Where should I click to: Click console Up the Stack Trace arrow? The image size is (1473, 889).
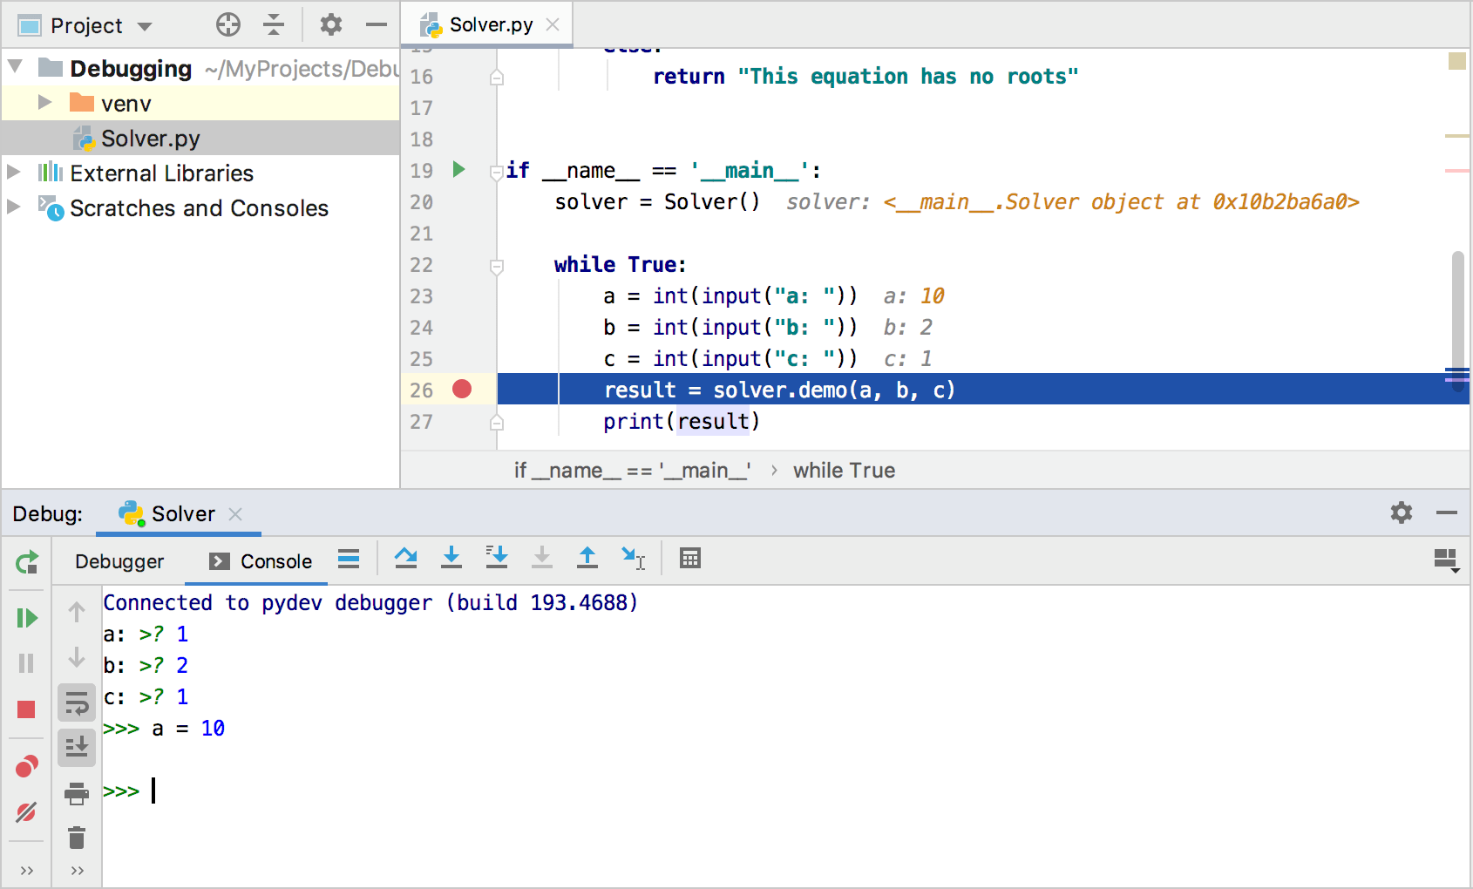(x=77, y=613)
